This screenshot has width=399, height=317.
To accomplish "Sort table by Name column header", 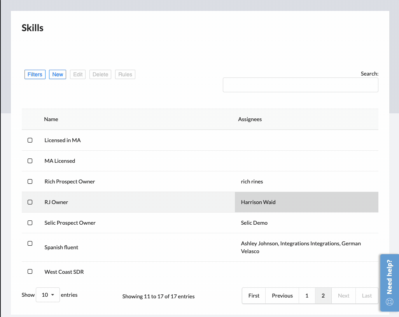I will pyautogui.click(x=51, y=119).
